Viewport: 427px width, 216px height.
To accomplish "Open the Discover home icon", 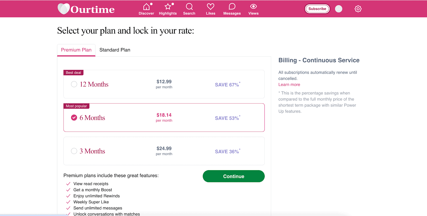I will (146, 7).
